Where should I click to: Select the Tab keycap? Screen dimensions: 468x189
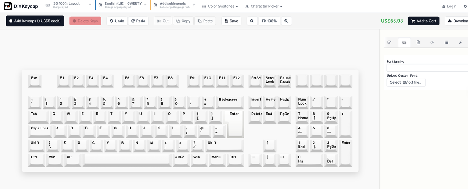(39, 117)
